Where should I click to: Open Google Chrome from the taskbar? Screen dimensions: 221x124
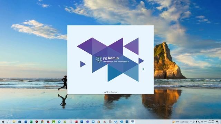click(x=42, y=122)
